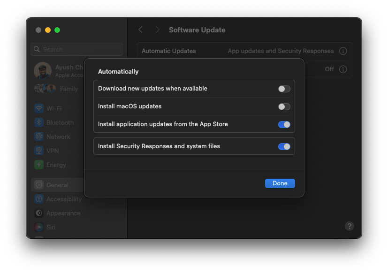Select the Bluetooth icon in sidebar
Viewport: 388px width, 273px height.
[39, 122]
